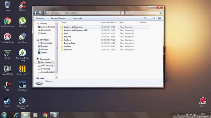Select the Steam desktop shortcut
The height and width of the screenshot is (118, 211).
(x=7, y=102)
